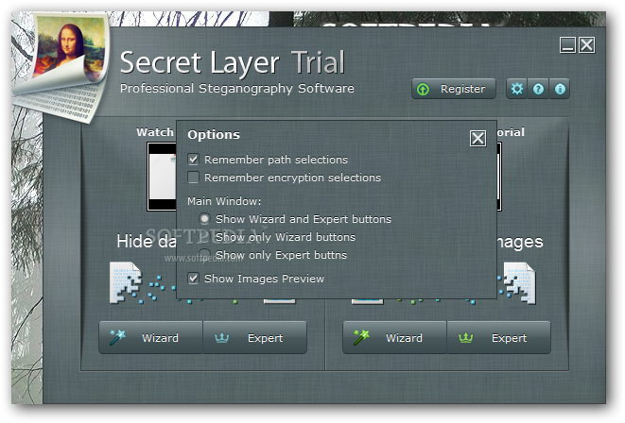Choose Show only Expert buttons option
Image resolution: width=625 pixels, height=423 pixels.
click(x=204, y=255)
